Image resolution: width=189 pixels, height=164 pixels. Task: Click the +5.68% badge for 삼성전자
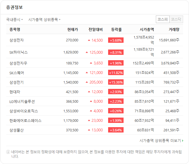click(116, 40)
